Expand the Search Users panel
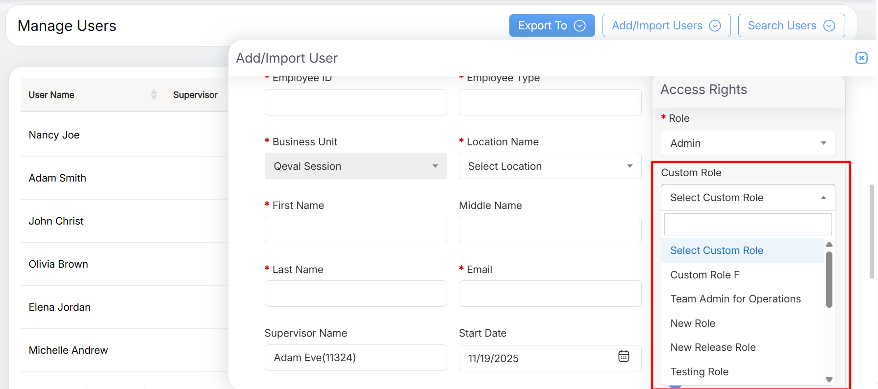Image resolution: width=878 pixels, height=389 pixels. point(791,25)
